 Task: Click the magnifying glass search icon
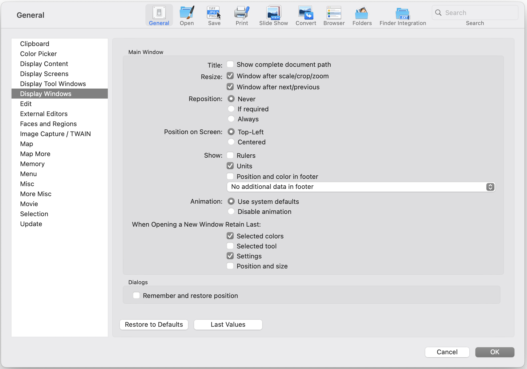(x=438, y=13)
